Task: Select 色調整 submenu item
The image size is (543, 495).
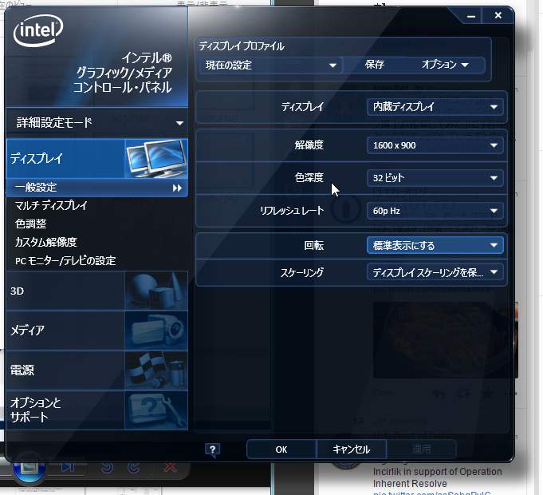Action: 31,224
